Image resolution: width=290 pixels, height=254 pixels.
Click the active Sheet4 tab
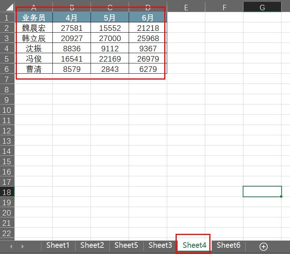click(194, 245)
